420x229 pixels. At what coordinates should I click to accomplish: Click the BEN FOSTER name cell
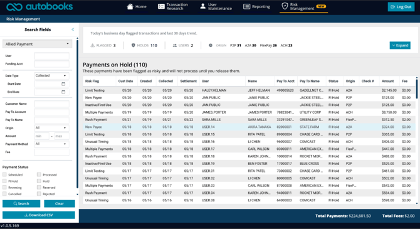(258, 164)
